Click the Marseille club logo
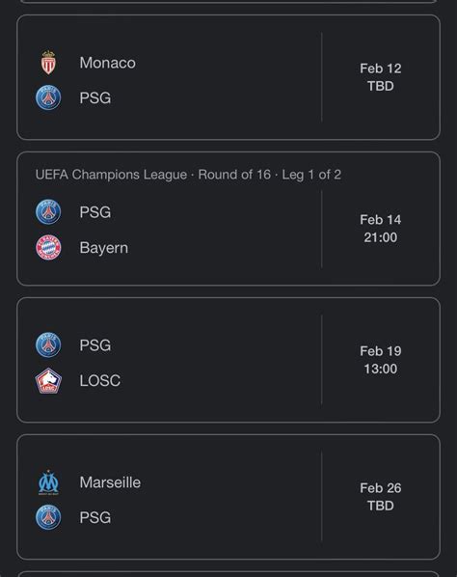The image size is (457, 577). click(48, 482)
